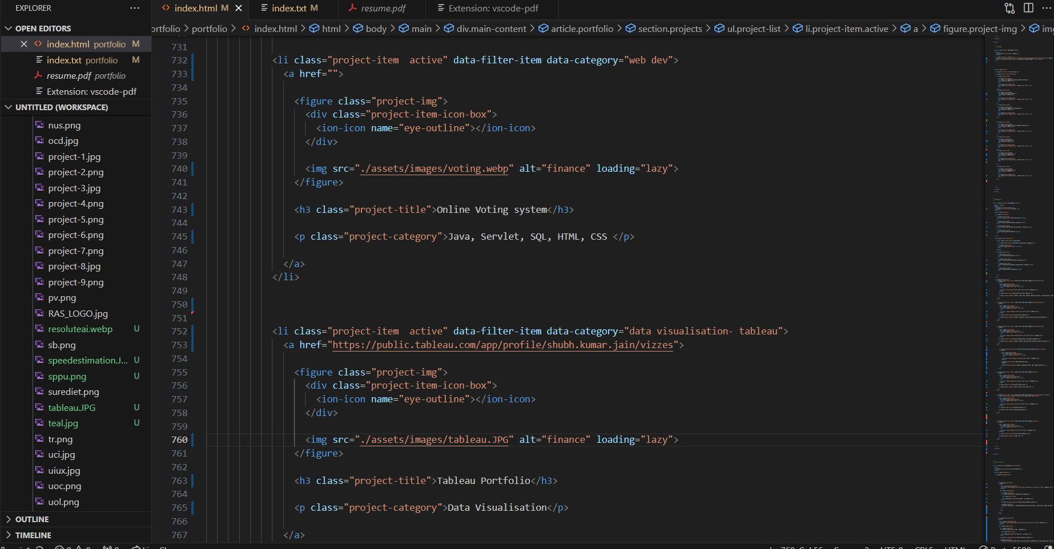Viewport: 1054px width, 549px height.
Task: Click the tableau.JPG image file icon
Action: [39, 407]
